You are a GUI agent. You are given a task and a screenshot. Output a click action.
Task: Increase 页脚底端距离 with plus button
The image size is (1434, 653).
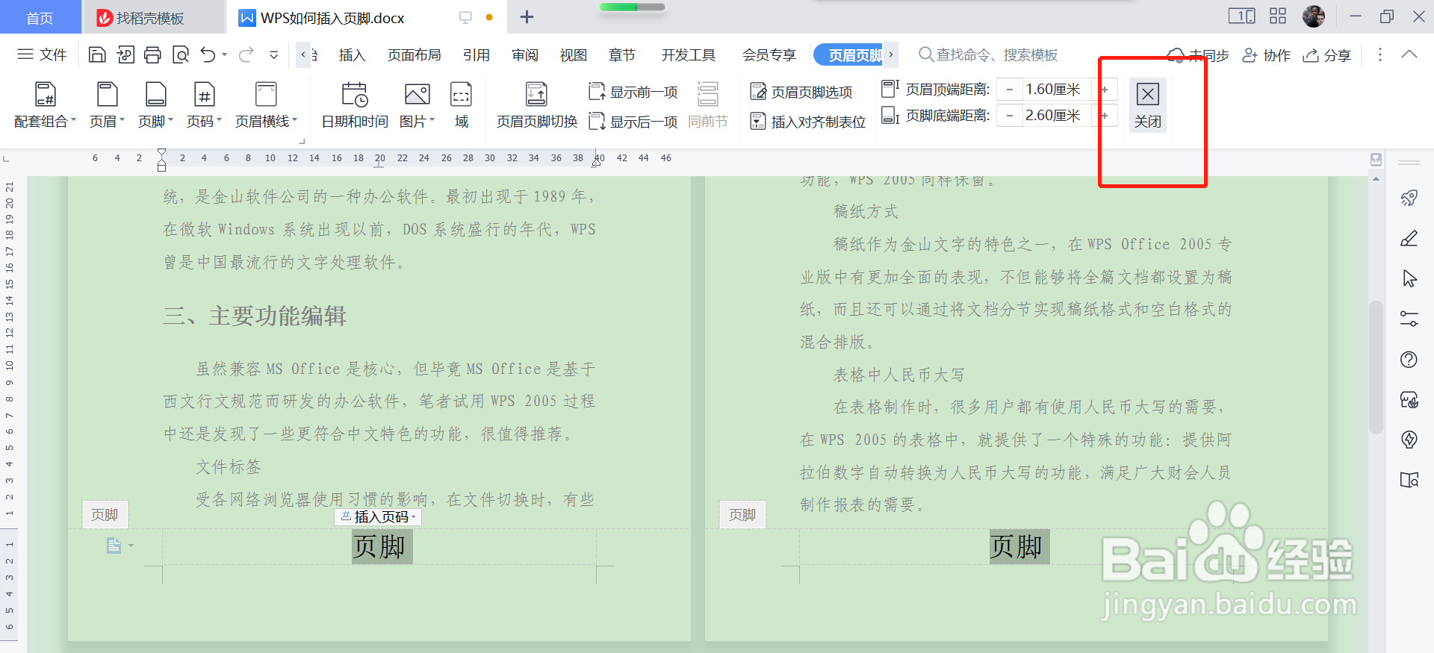coord(1105,116)
